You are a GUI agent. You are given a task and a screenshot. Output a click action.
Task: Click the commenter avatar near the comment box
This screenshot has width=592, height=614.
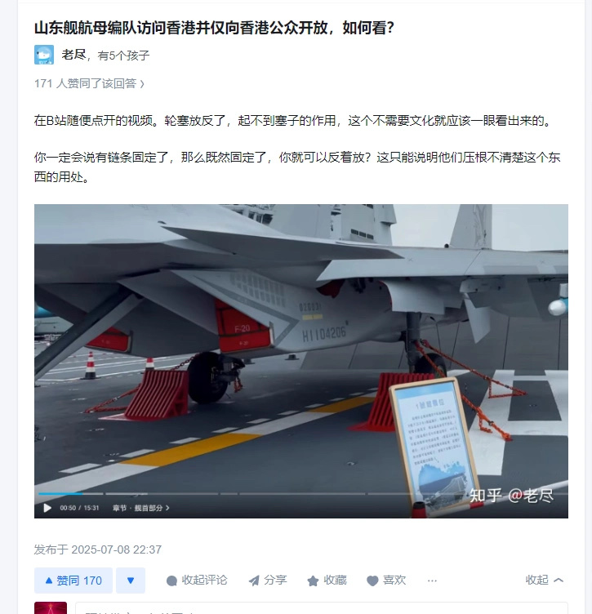point(51,607)
